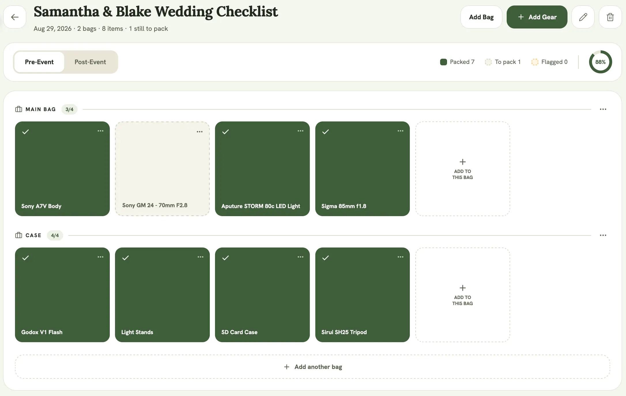This screenshot has height=396, width=626.
Task: Open Sony A7V Body options menu
Action: click(100, 131)
